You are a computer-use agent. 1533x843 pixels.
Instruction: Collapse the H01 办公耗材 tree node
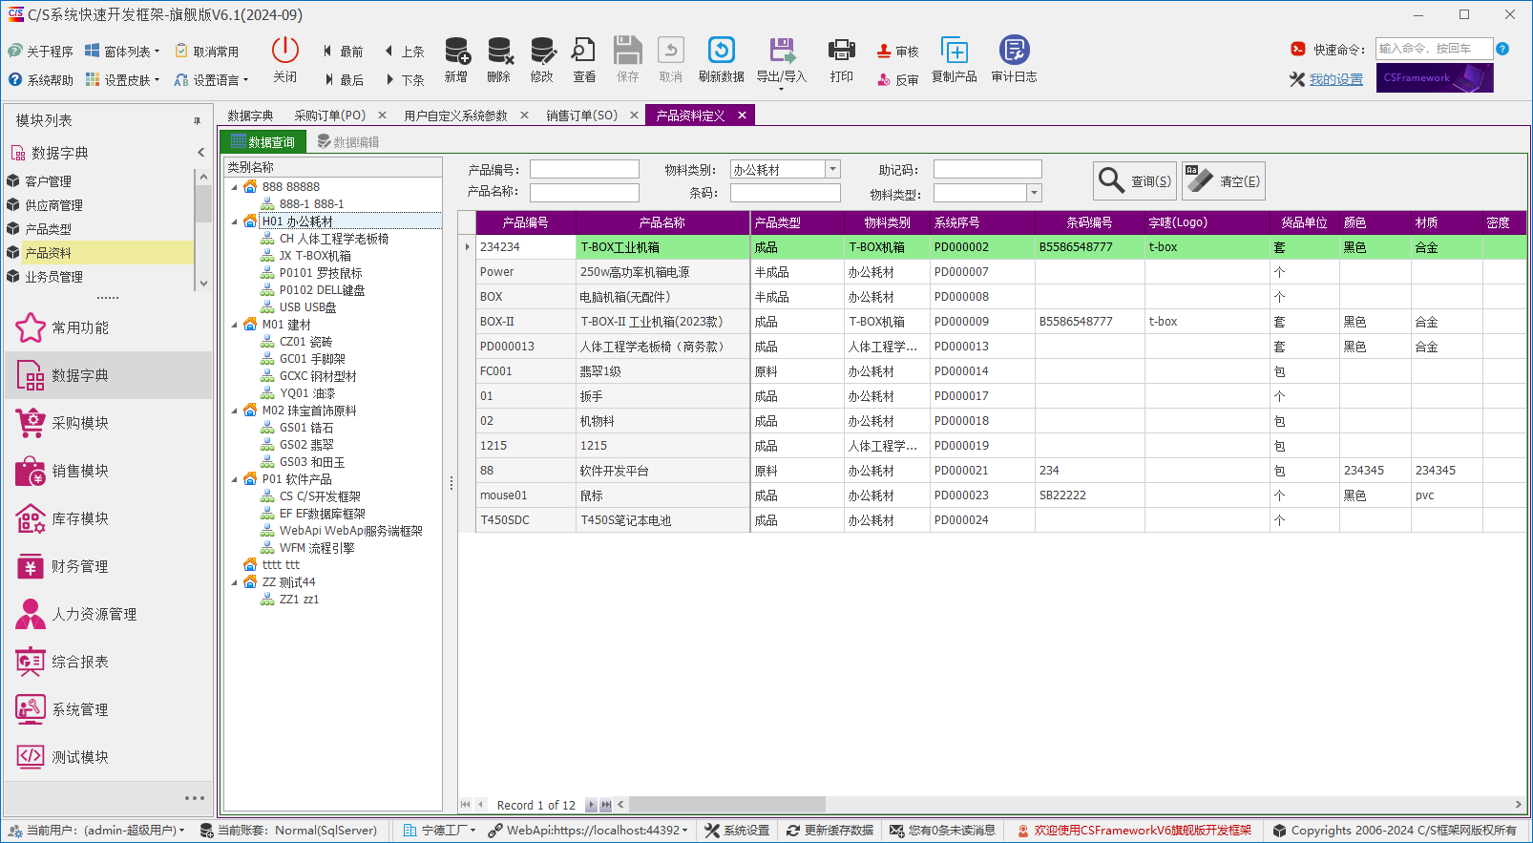click(x=235, y=221)
